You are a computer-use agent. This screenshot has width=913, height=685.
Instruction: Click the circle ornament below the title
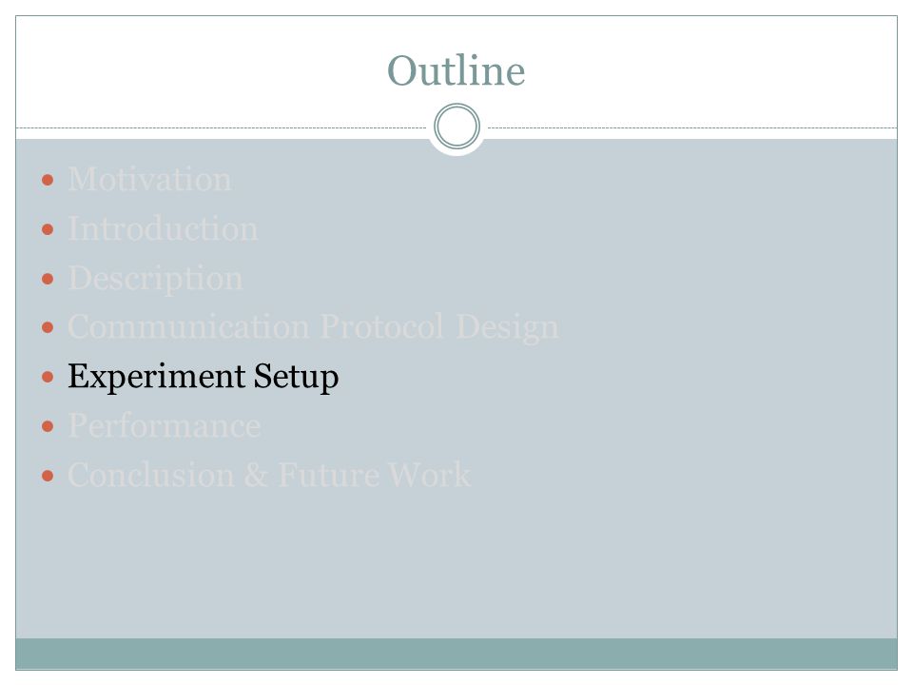(457, 127)
